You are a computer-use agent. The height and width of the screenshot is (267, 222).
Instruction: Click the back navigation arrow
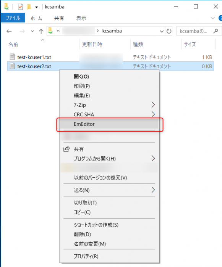pyautogui.click(x=9, y=31)
